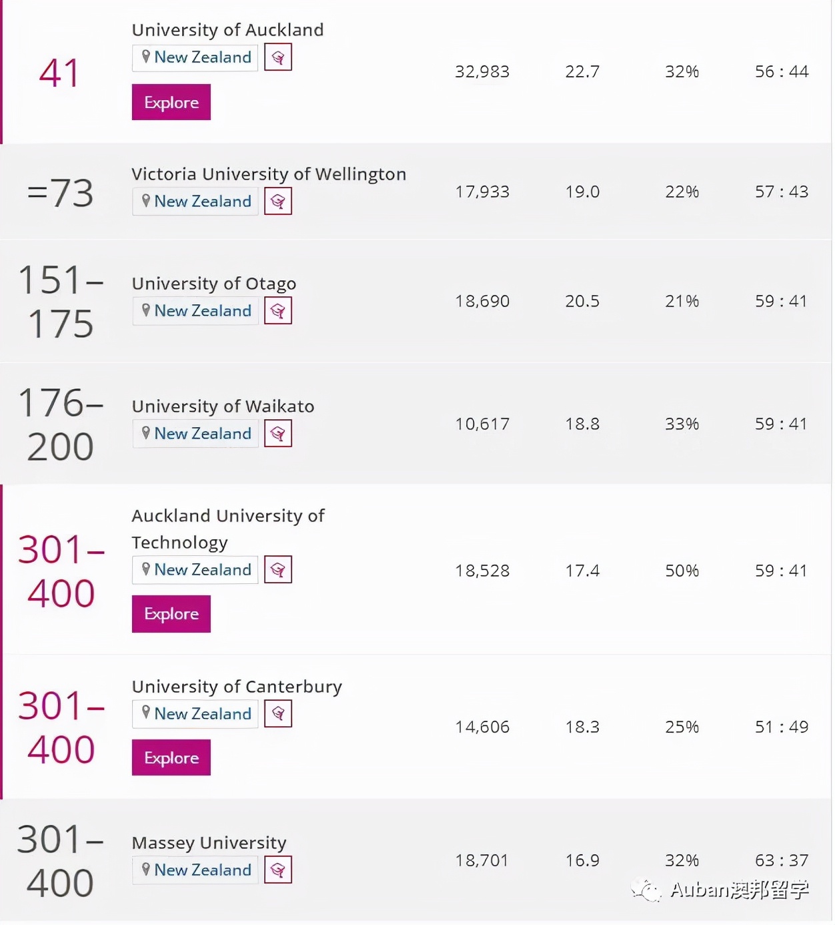Open the University of Waikato title link
The image size is (835, 925).
tap(223, 406)
